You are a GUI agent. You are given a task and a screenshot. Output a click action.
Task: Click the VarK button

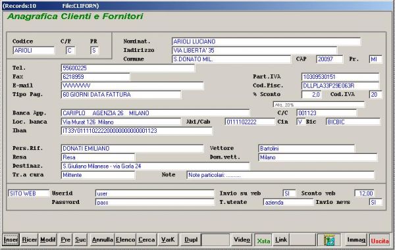tap(168, 239)
